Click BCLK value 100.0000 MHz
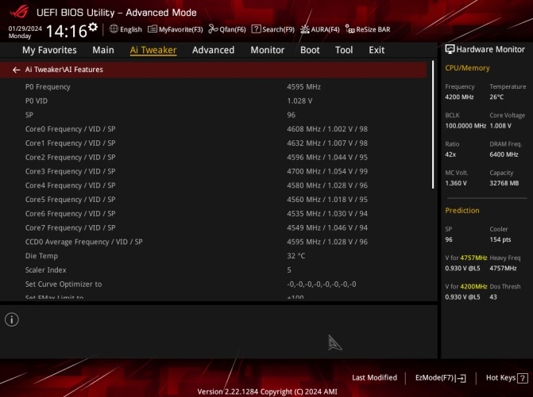533x397 pixels. [x=465, y=126]
